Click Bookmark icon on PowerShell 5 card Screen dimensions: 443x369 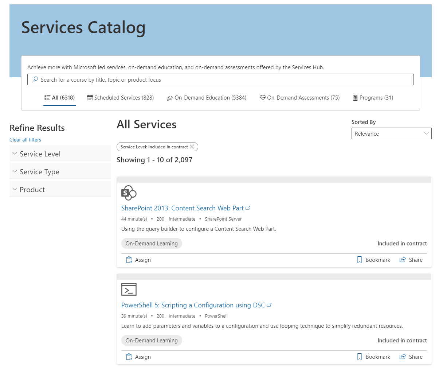[360, 357]
